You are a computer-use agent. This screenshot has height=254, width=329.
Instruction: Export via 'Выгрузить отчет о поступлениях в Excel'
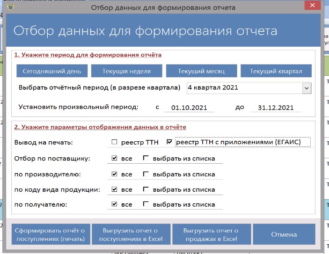(130, 235)
